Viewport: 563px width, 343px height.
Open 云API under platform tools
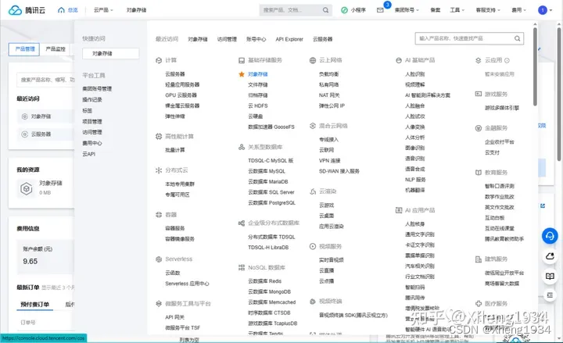click(x=88, y=154)
